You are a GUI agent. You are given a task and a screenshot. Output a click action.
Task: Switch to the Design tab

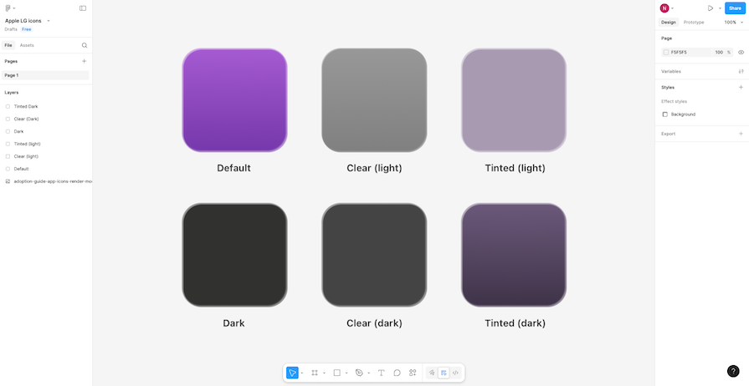(669, 23)
